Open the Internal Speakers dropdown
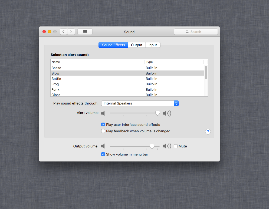The image size is (269, 209). pyautogui.click(x=140, y=103)
